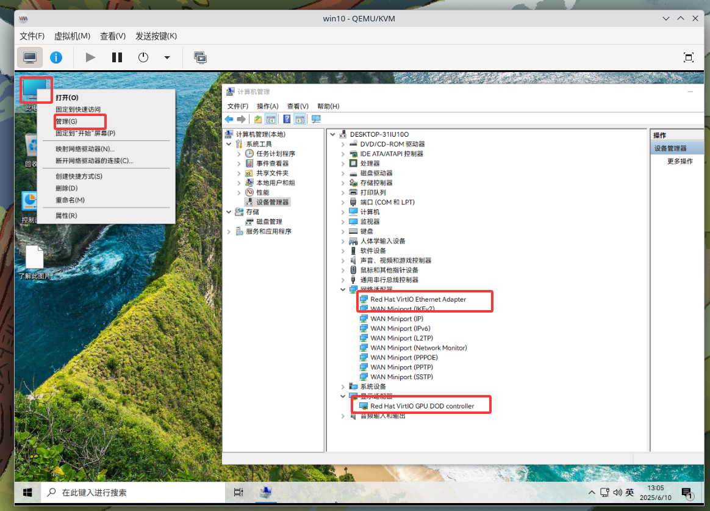Collapse the DESKTOP-31IU10O root node

333,134
